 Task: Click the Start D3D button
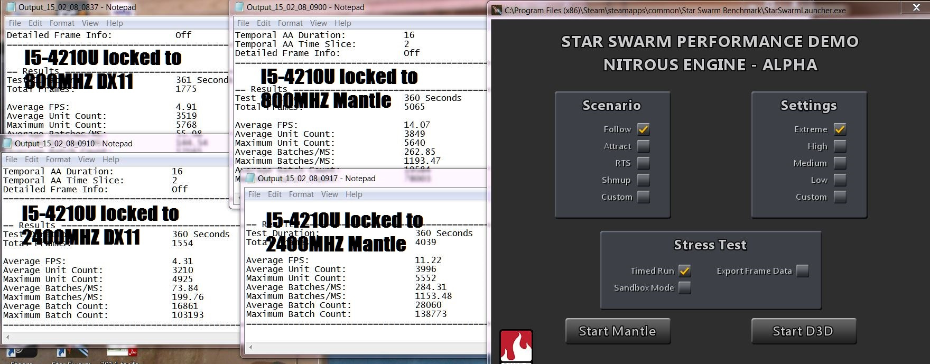point(803,331)
